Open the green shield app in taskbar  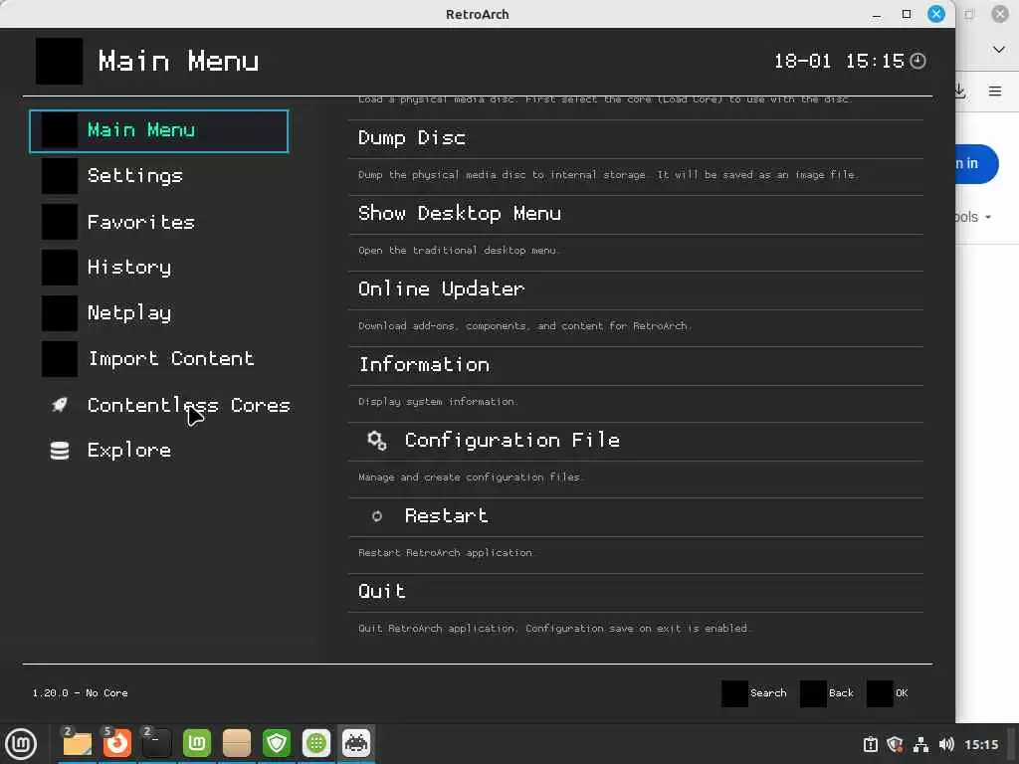(x=277, y=743)
